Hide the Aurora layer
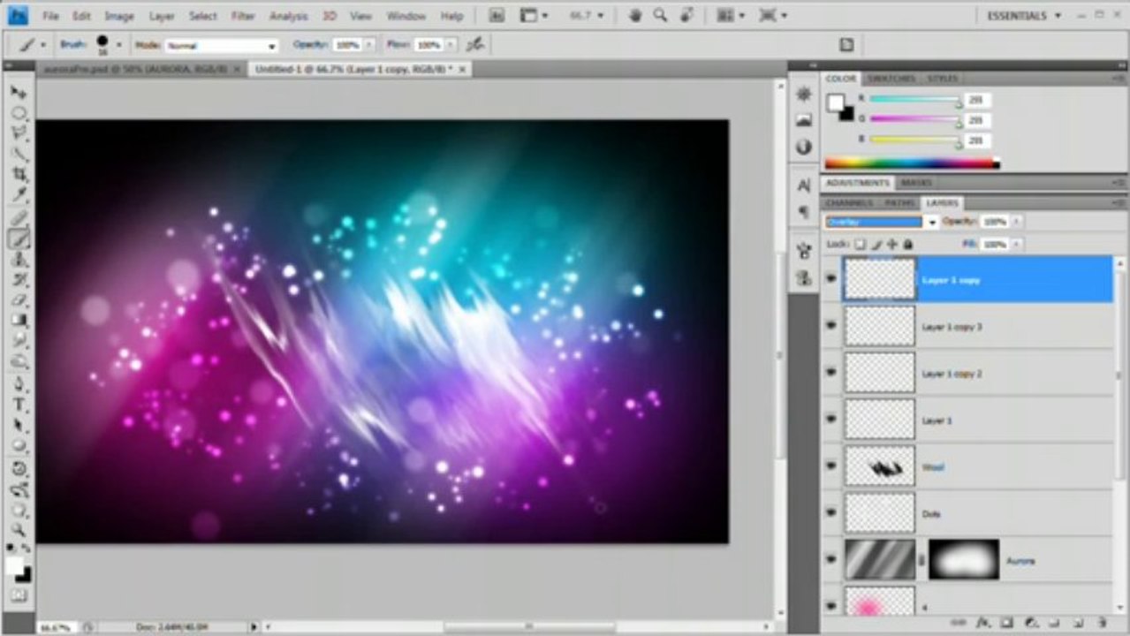The width and height of the screenshot is (1130, 636). coord(830,560)
